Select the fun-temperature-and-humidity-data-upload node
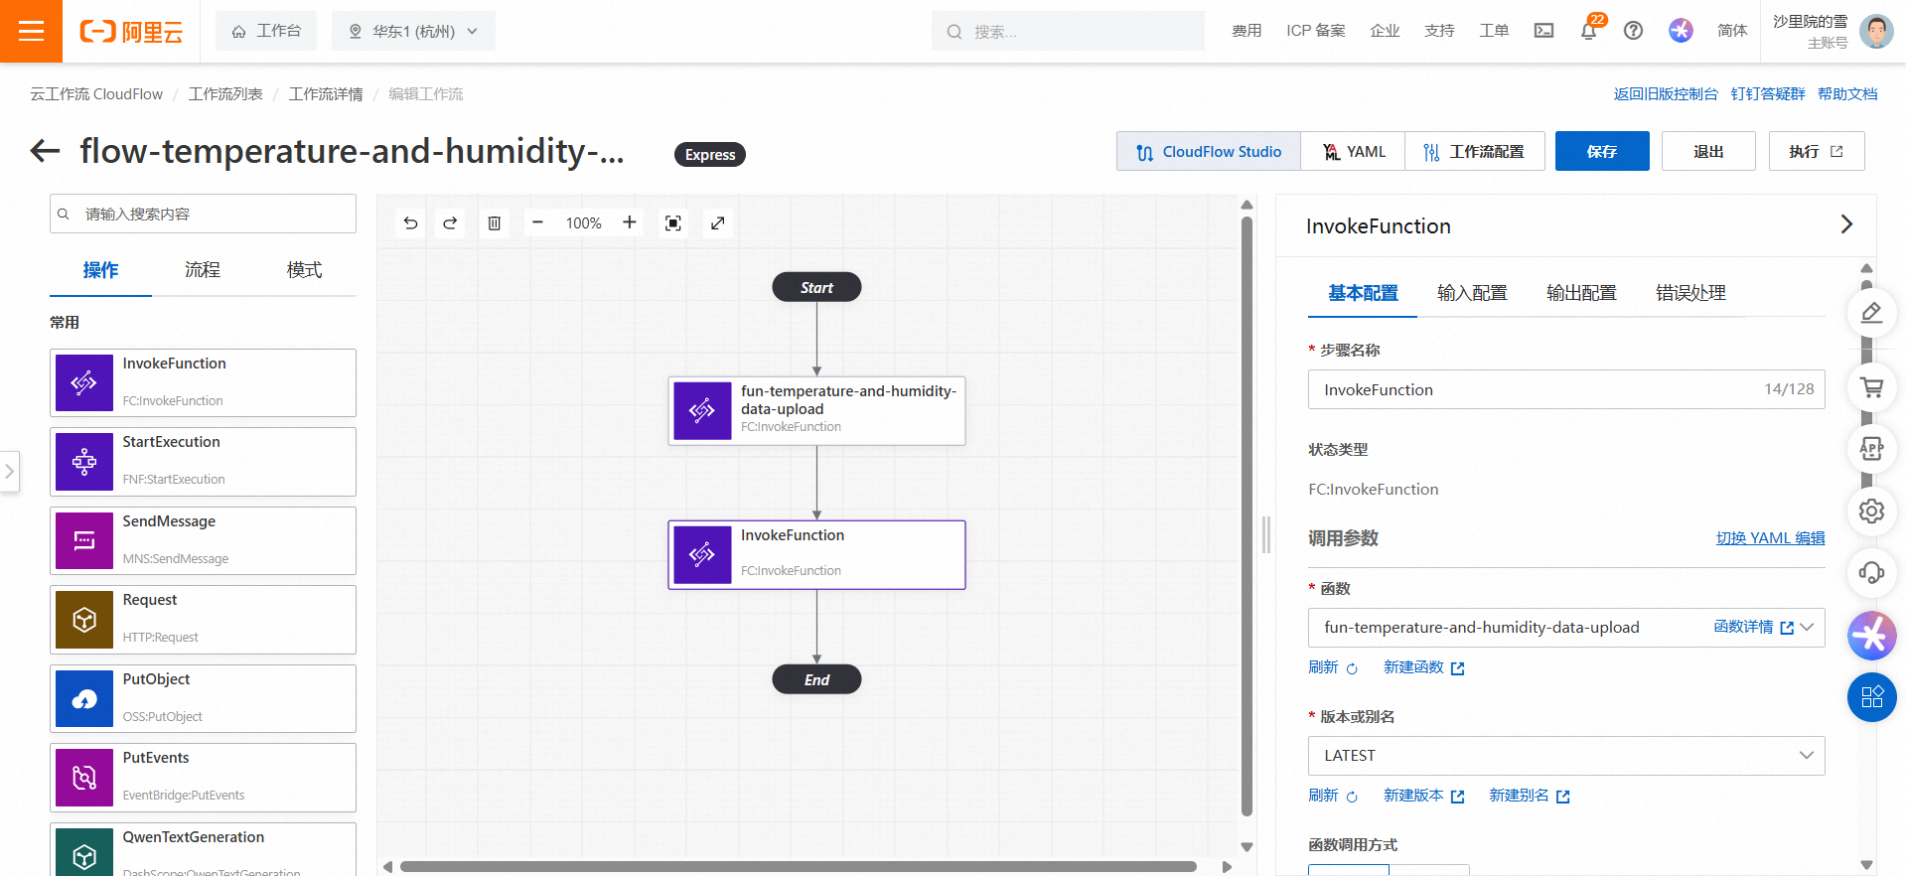The height and width of the screenshot is (876, 1906). pos(816,410)
